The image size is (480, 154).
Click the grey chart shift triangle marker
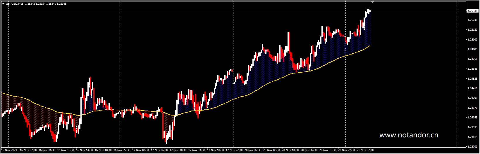point(372,2)
